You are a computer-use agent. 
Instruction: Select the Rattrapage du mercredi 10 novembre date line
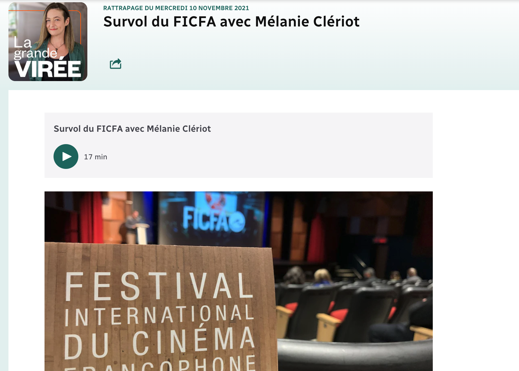coord(176,8)
